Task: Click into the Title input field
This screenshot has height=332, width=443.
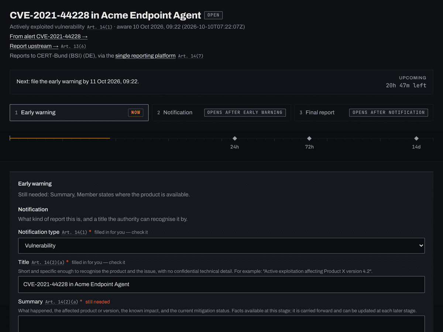Action: [221, 284]
